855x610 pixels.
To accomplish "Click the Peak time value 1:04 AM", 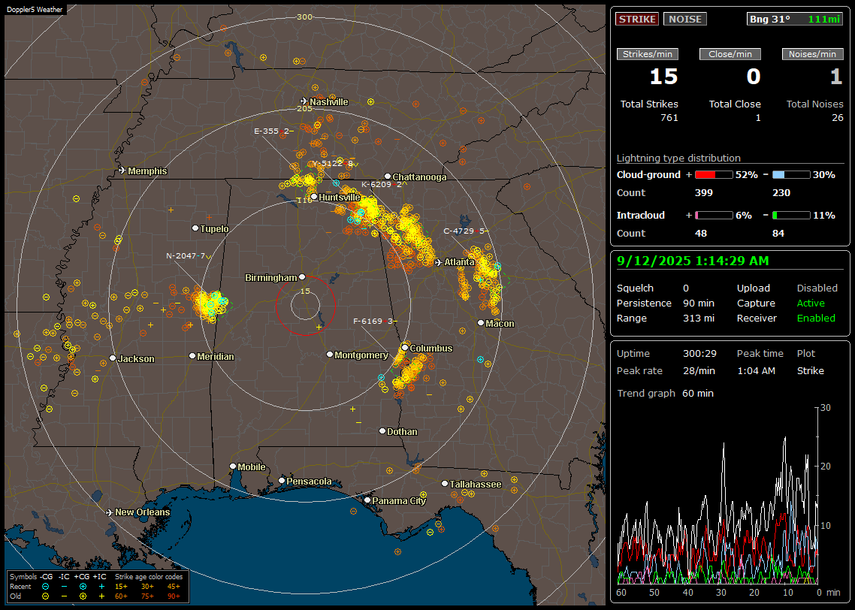I will 756,370.
